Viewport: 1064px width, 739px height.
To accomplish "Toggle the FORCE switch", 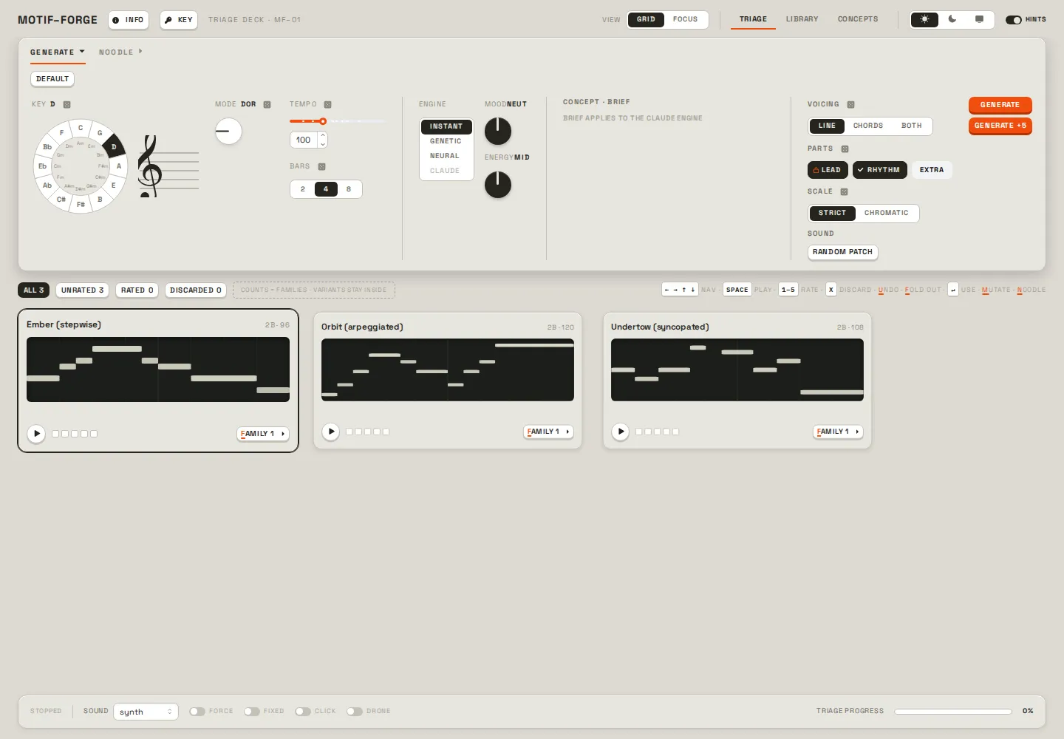I will [197, 712].
